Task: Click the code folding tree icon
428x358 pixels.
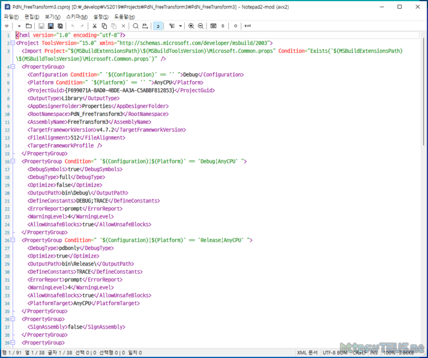Action: coord(172,26)
